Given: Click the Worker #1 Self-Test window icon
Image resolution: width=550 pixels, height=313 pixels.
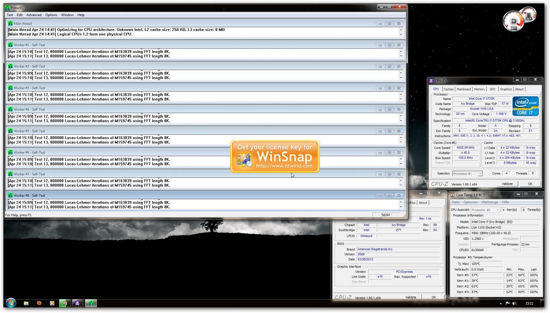Looking at the screenshot, I should click(10, 45).
